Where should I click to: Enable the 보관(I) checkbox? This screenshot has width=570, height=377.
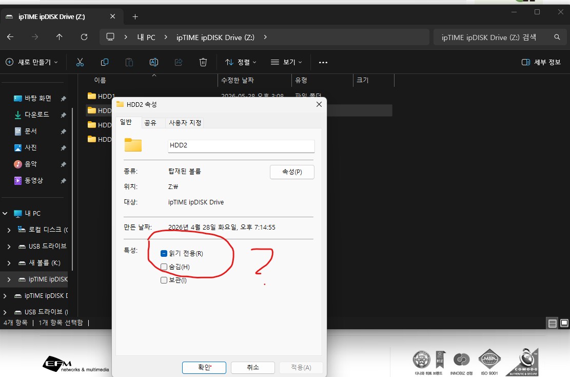164,280
